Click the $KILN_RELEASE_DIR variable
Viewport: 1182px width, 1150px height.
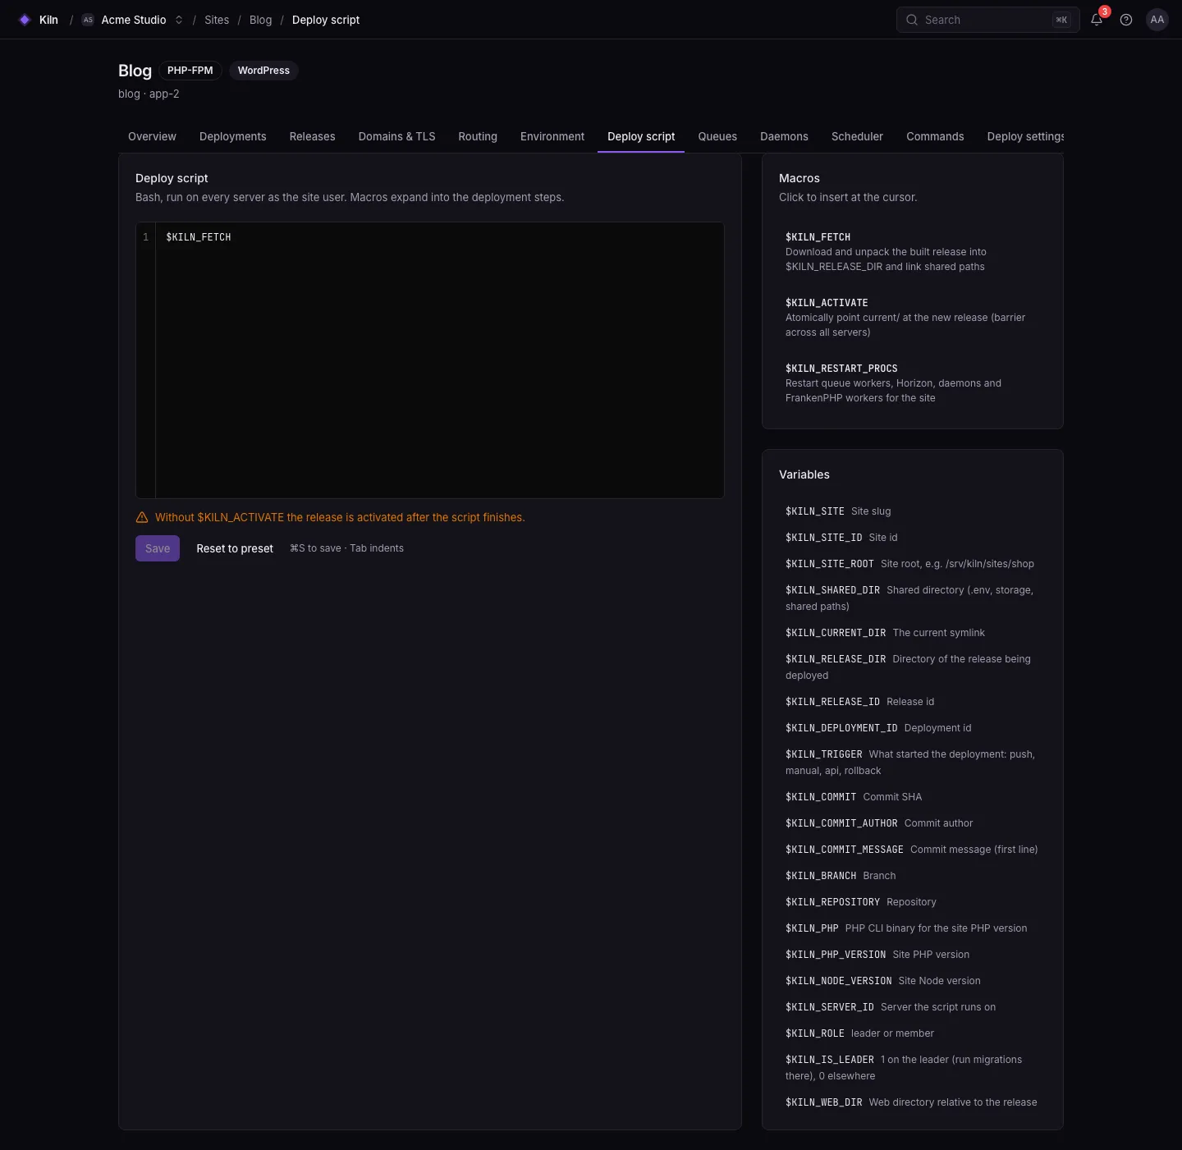pos(913,667)
